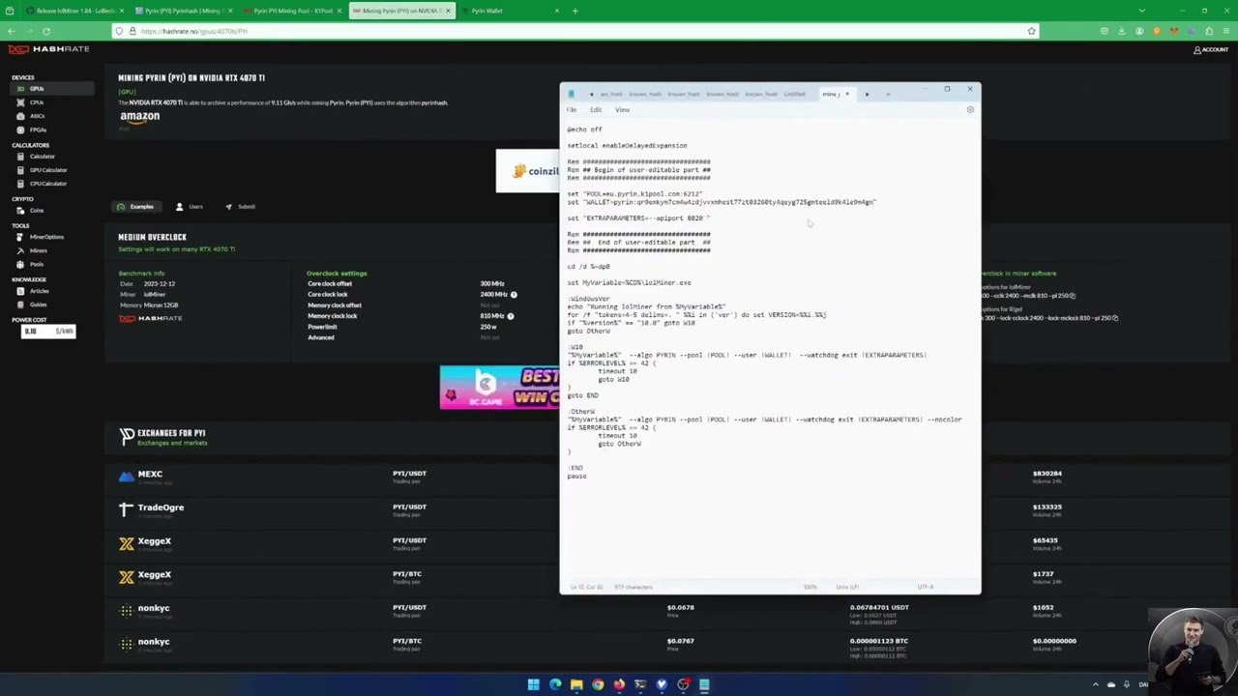Click the amazon sponsor link
The height and width of the screenshot is (696, 1238).
pos(139,117)
